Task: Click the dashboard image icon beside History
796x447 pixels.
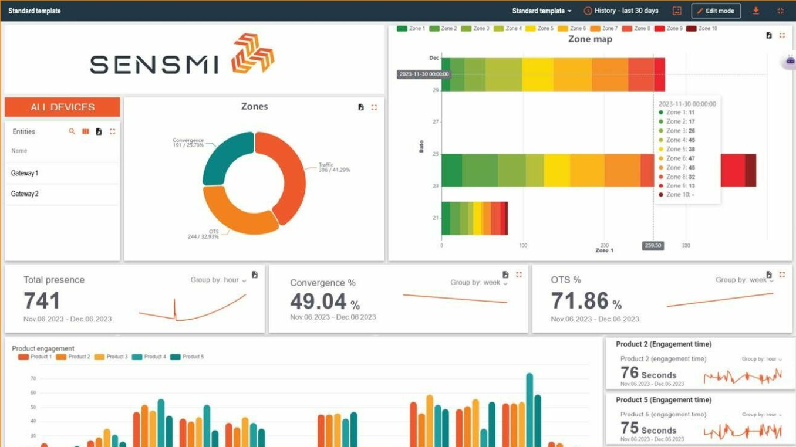Action: (x=677, y=11)
